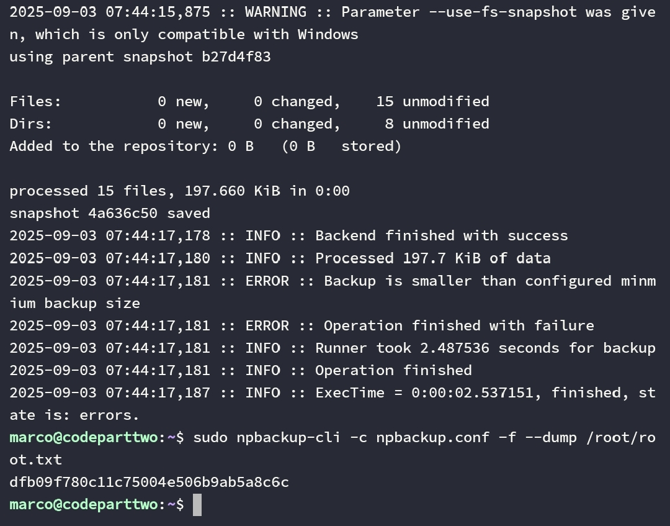
Task: Click "8 unmodified" in the Dirs row
Action: 437,124
